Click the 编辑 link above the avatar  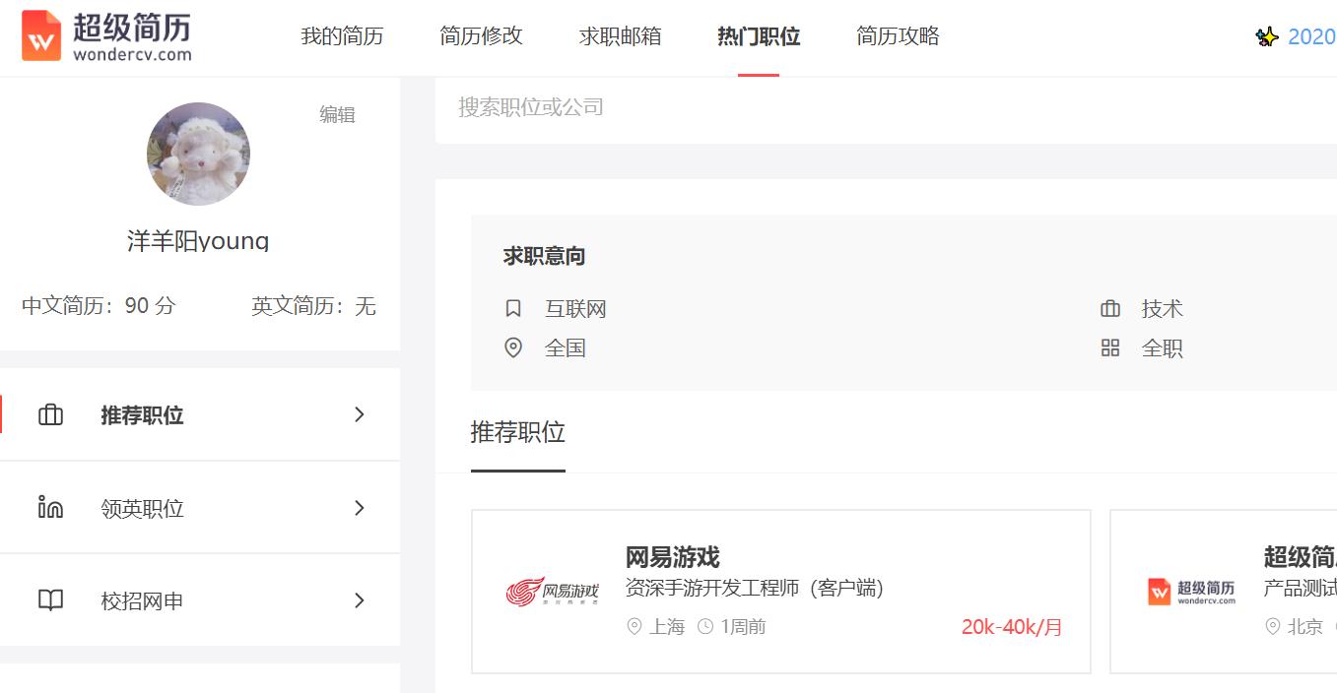click(x=339, y=115)
